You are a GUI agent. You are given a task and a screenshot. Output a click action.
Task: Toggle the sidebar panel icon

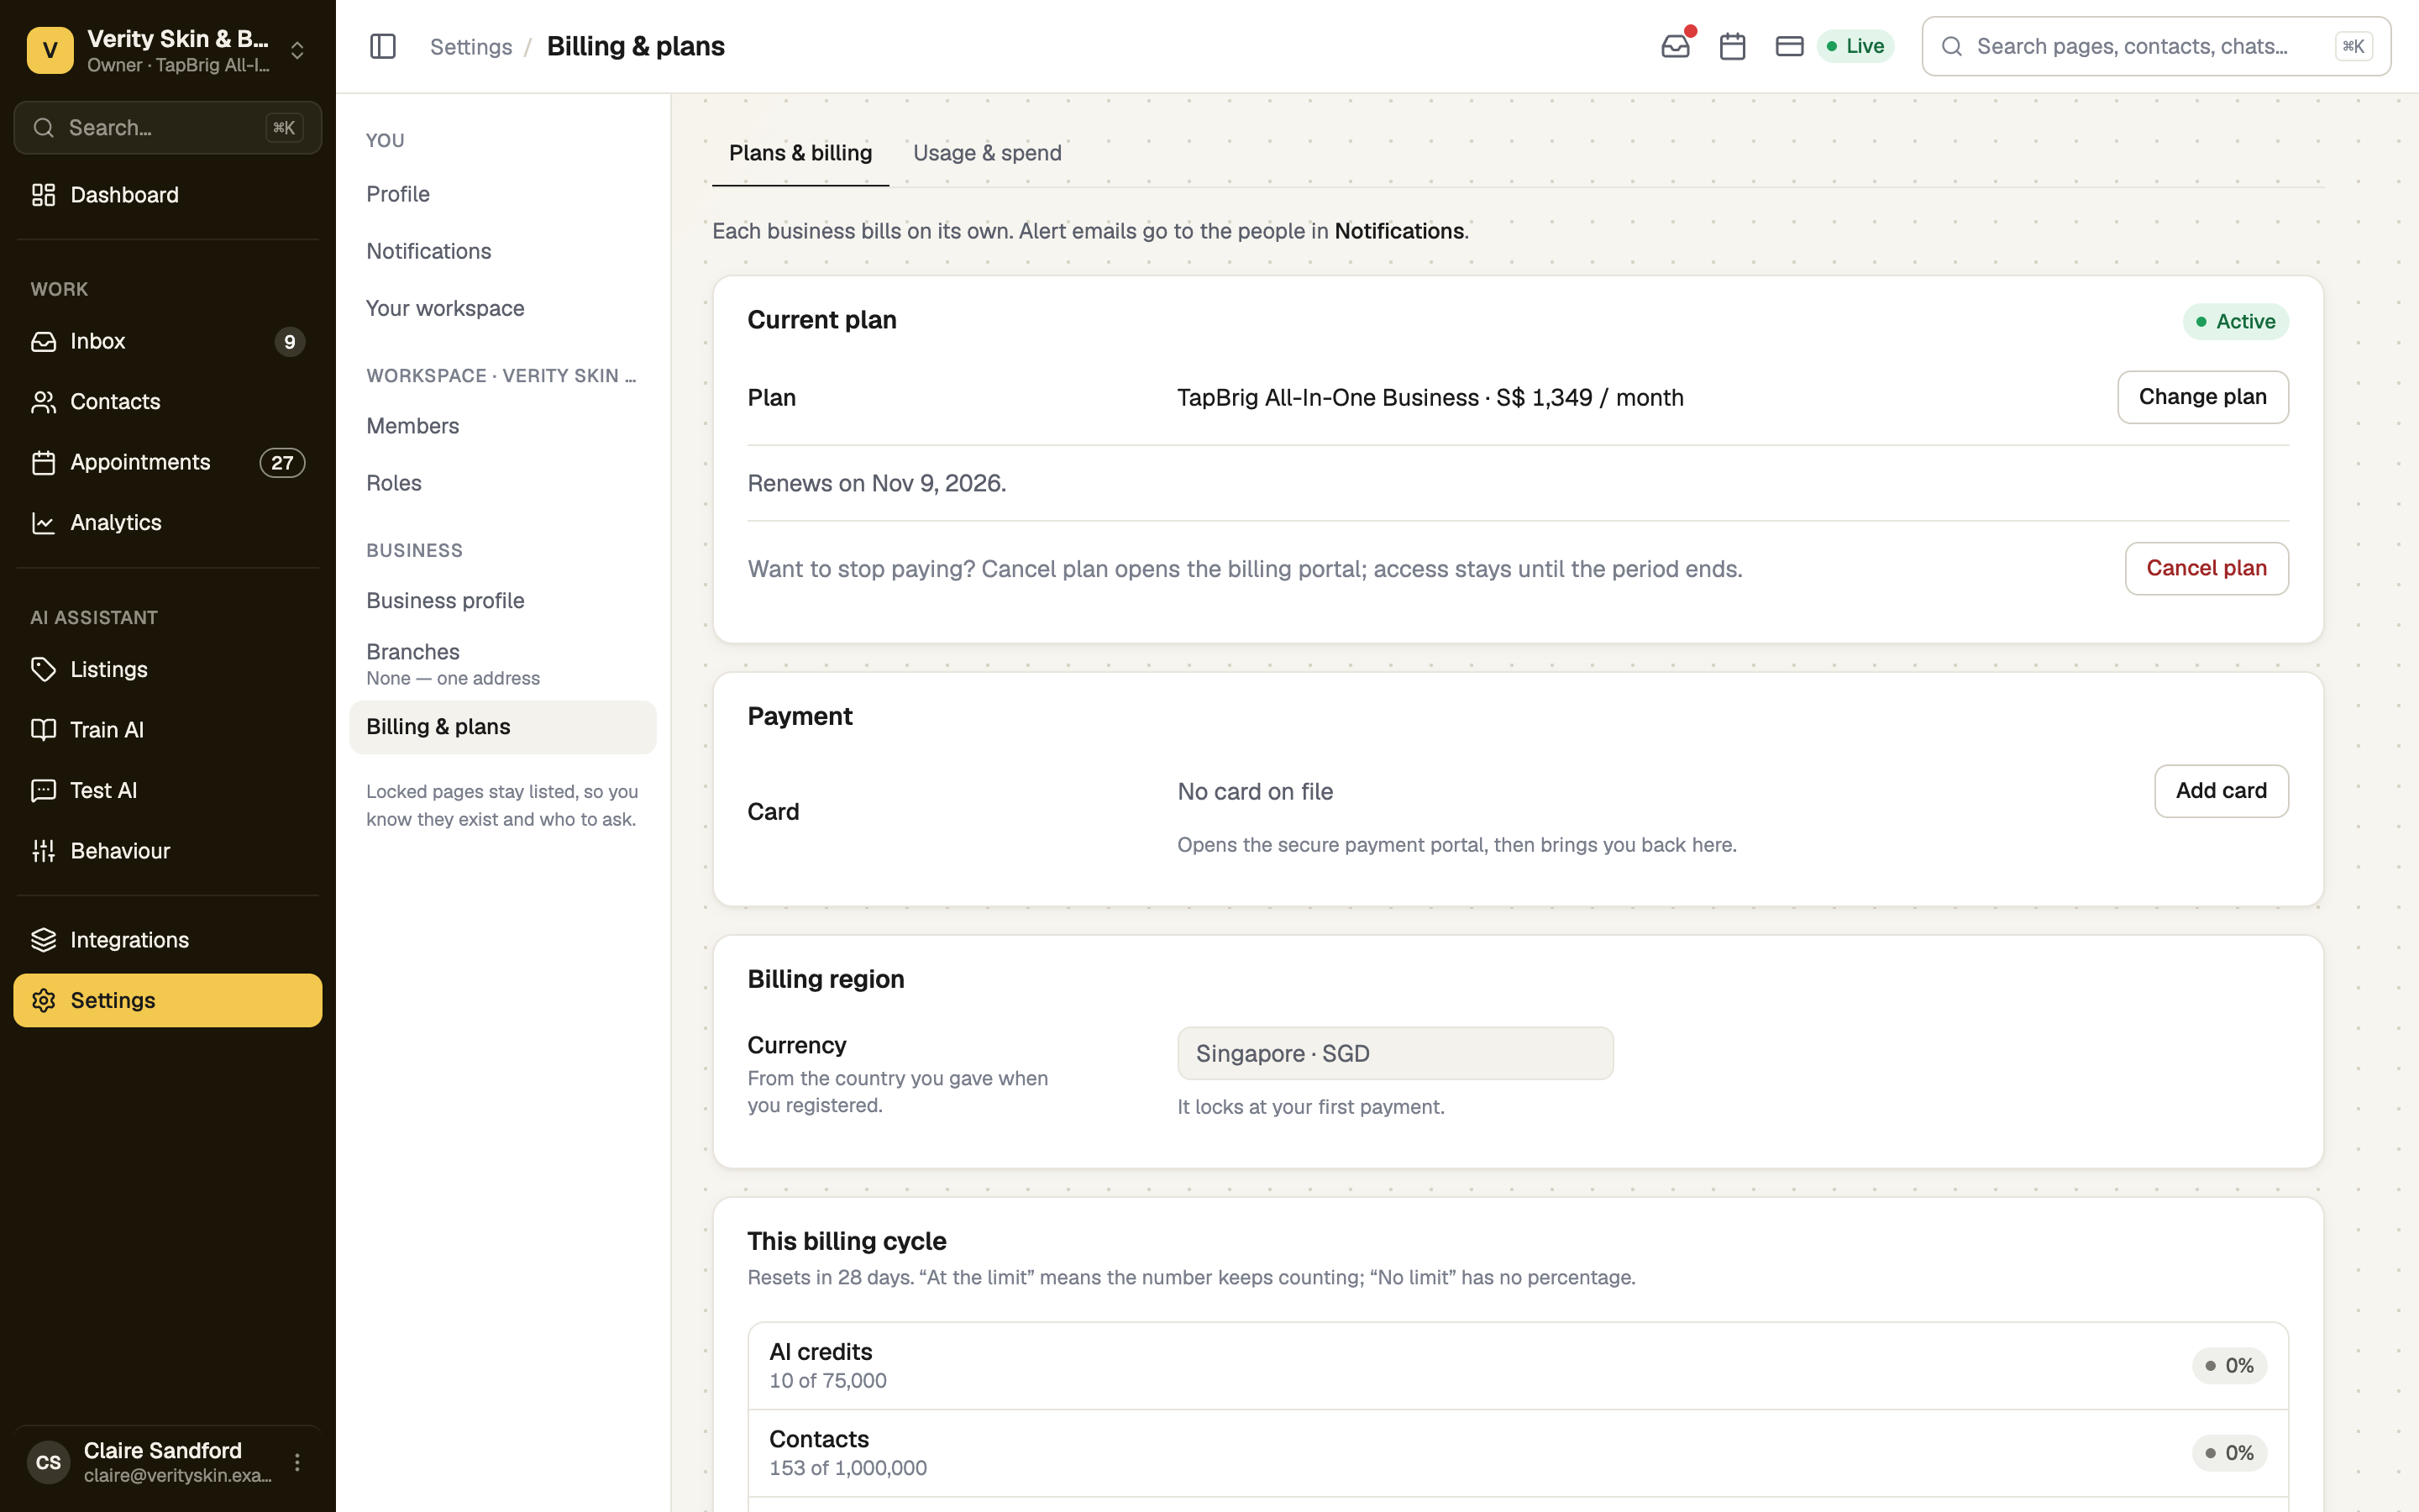383,46
